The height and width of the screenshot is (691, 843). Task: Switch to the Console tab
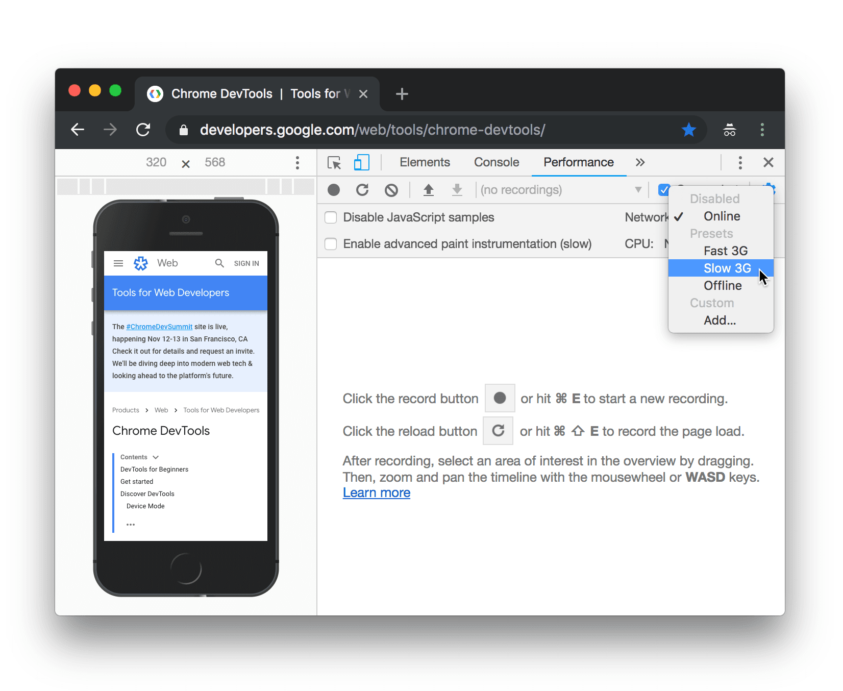496,163
